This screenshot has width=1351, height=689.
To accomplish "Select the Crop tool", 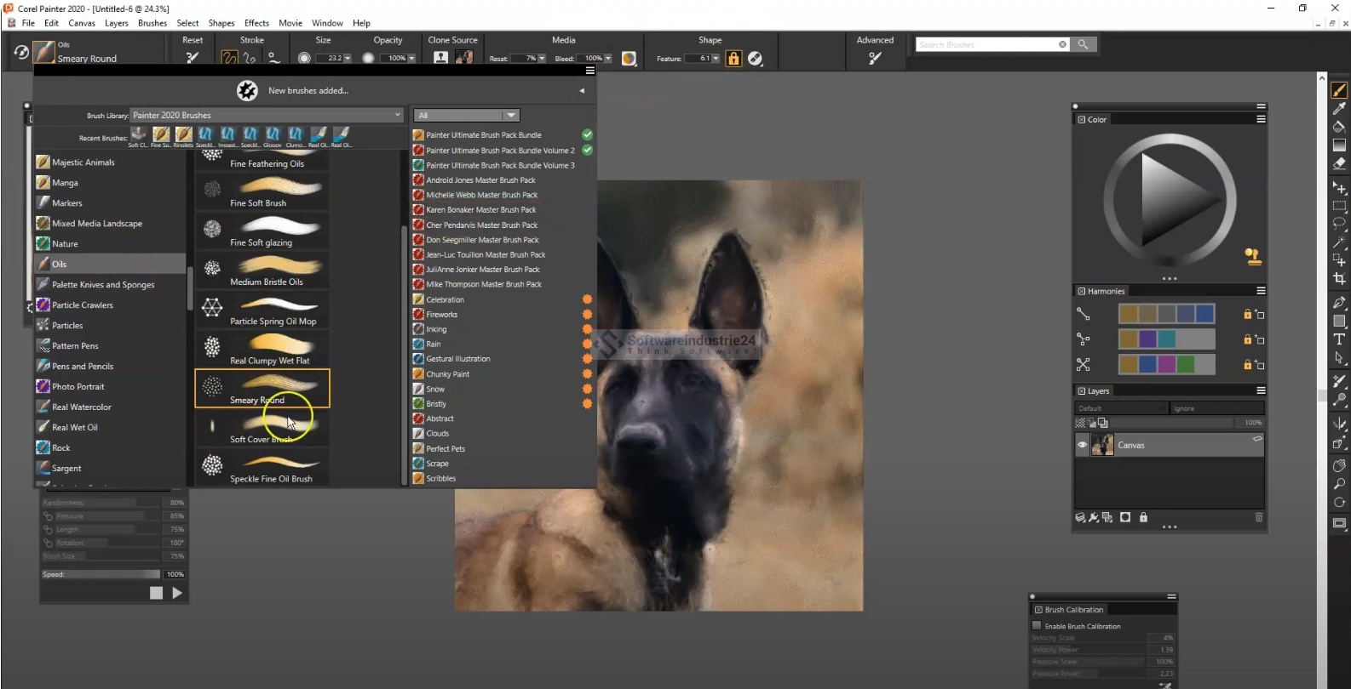I will [1339, 279].
